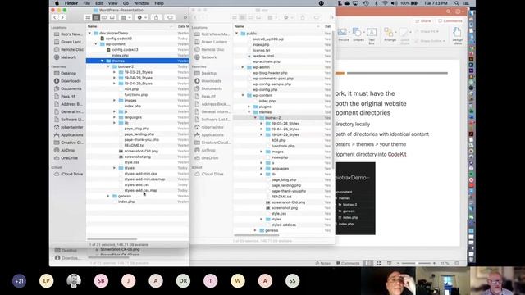525x295 pixels.
Task: Go forward in WordPress-Presentation Finder window
Action: tap(62, 17)
